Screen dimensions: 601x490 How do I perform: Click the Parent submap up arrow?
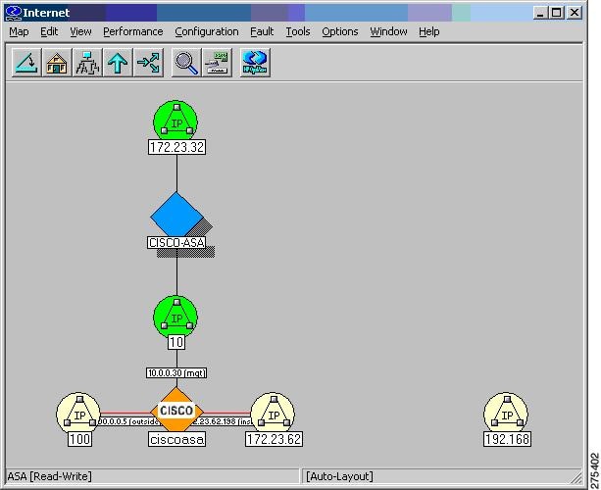(118, 63)
